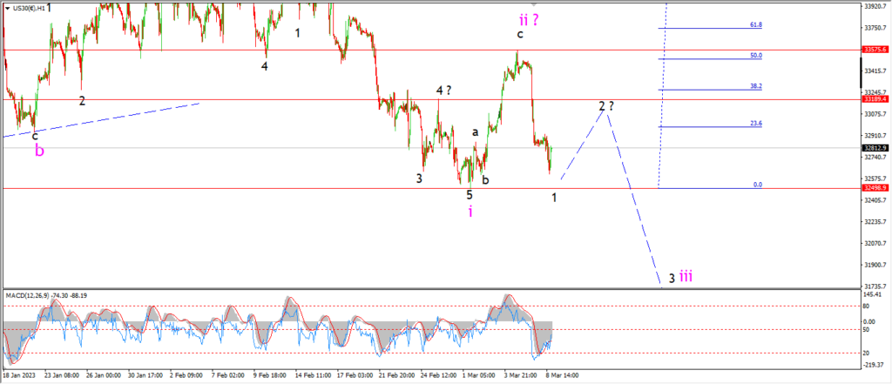Viewport: 892px width, 384px height.
Task: Select the 23.6 Fibonacci level label
Action: point(756,123)
